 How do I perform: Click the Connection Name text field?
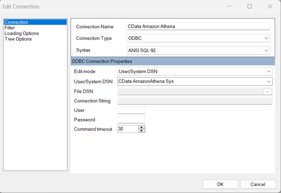click(x=198, y=27)
